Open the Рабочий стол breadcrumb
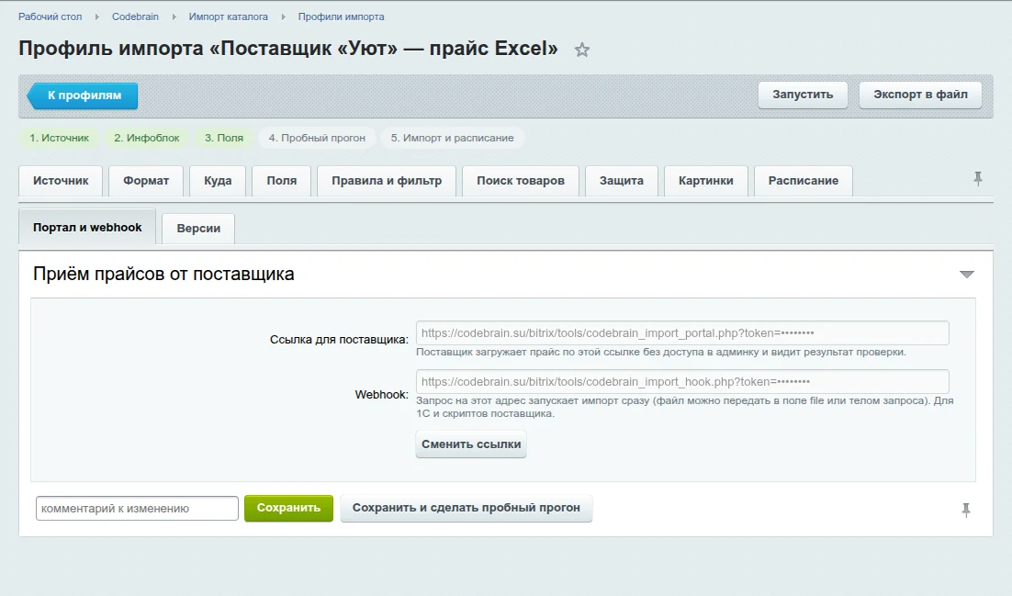Image resolution: width=1012 pixels, height=596 pixels. 50,17
